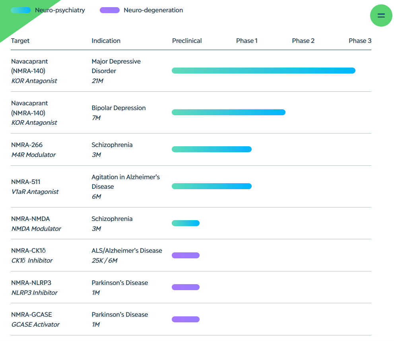Image resolution: width=394 pixels, height=341 pixels.
Task: Click the purple Neuro-degeneration legend swatch
Action: [x=110, y=10]
